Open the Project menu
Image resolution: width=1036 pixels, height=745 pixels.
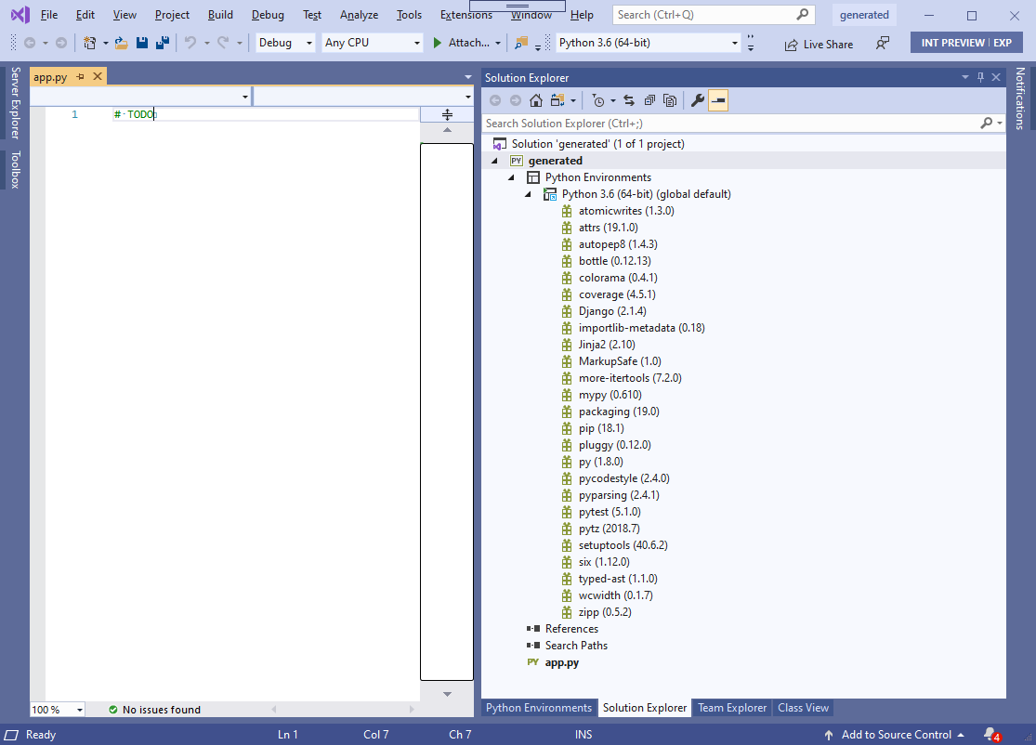[x=172, y=15]
